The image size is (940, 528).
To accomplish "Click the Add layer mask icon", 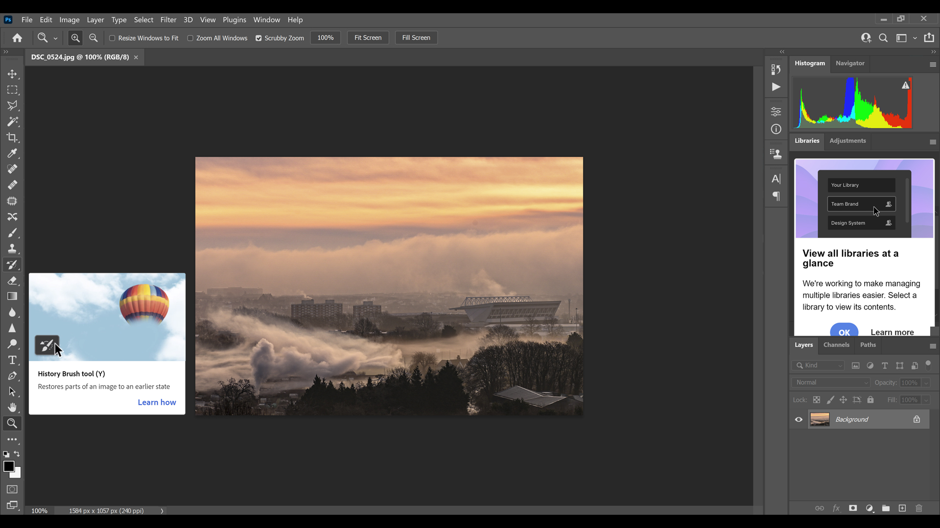I will (852, 508).
